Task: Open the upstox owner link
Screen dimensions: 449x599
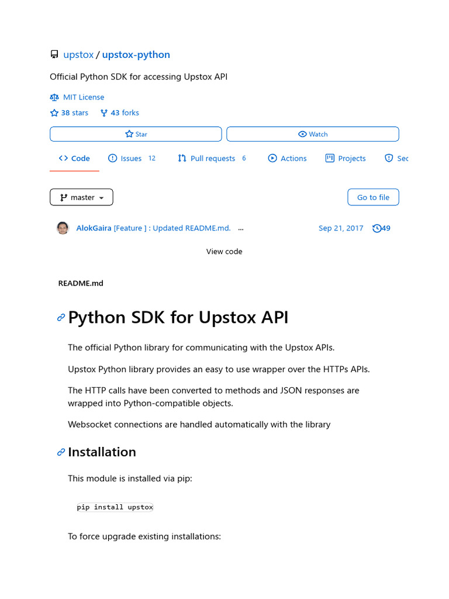Action: tap(78, 55)
